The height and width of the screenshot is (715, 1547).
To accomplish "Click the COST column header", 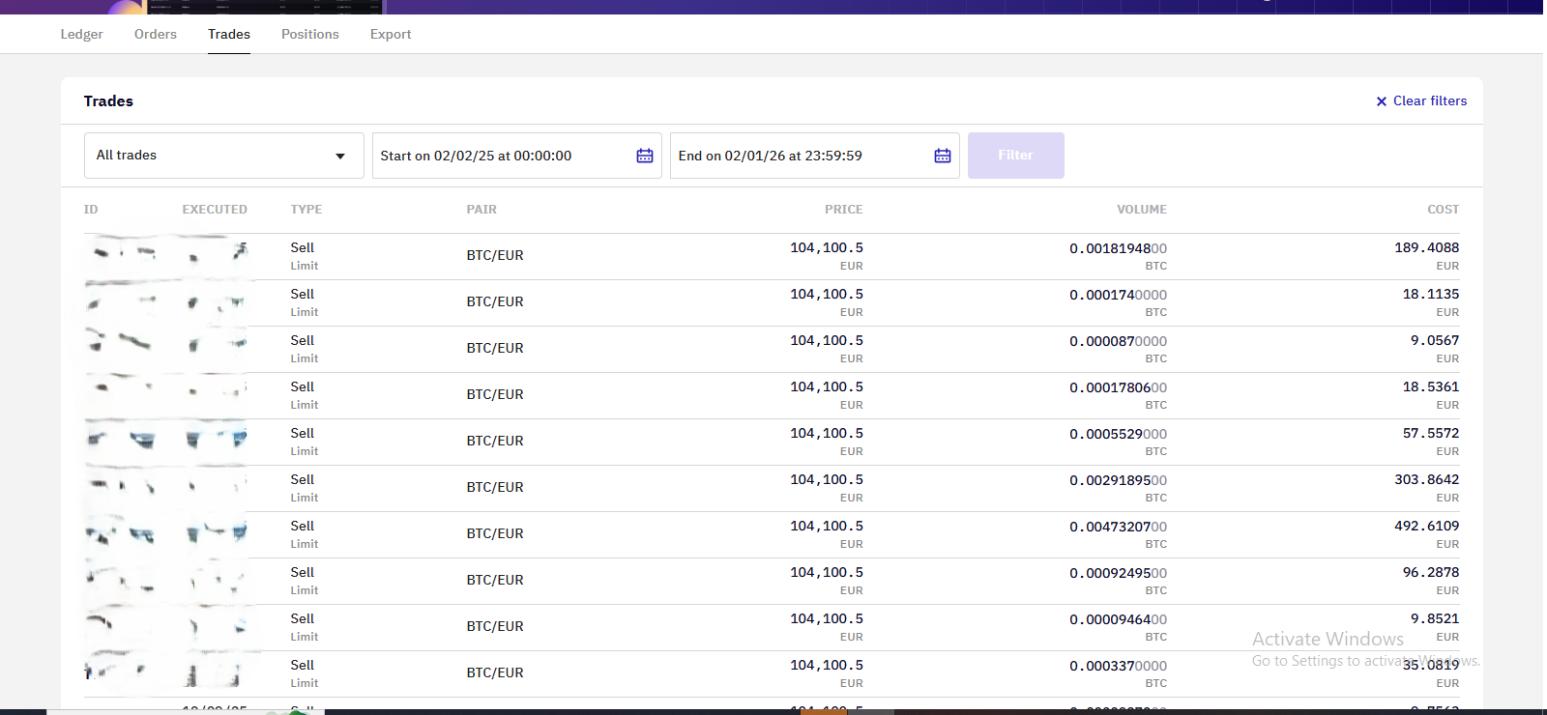I will [1443, 210].
